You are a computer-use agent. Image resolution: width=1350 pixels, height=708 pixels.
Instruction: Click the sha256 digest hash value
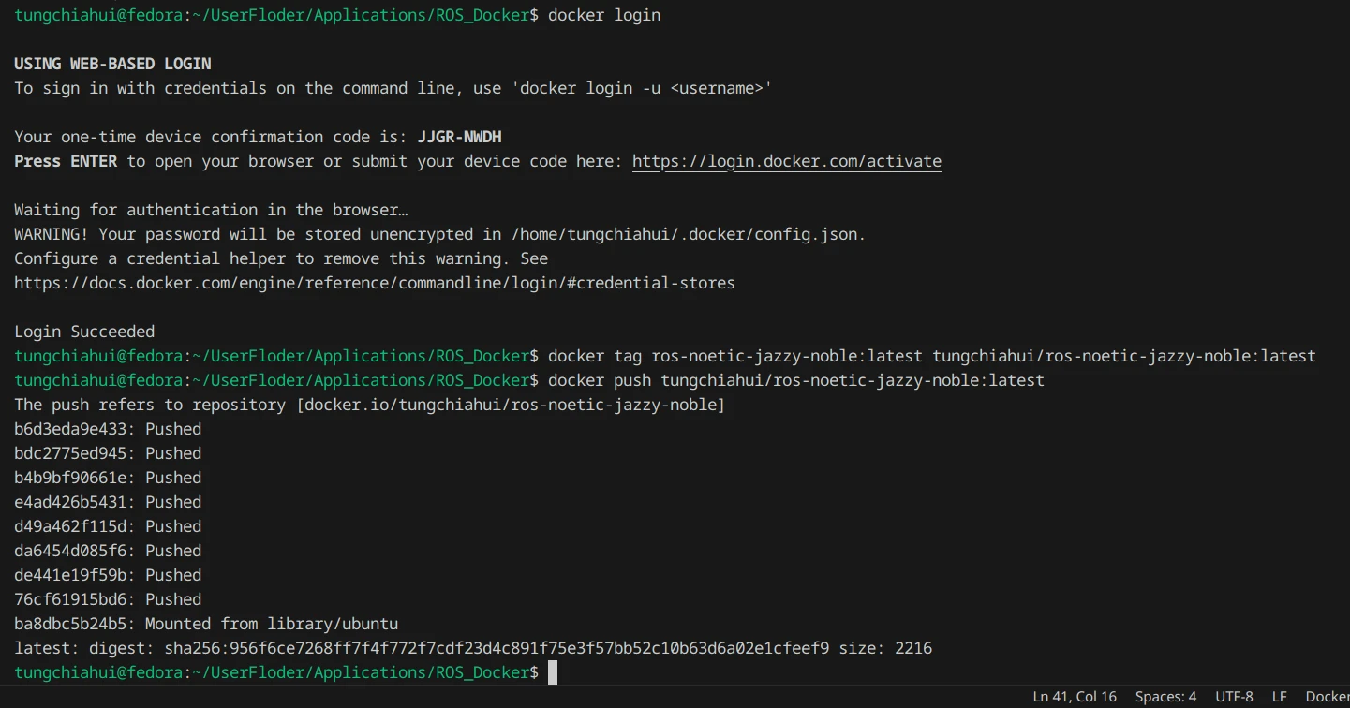pyautogui.click(x=497, y=648)
